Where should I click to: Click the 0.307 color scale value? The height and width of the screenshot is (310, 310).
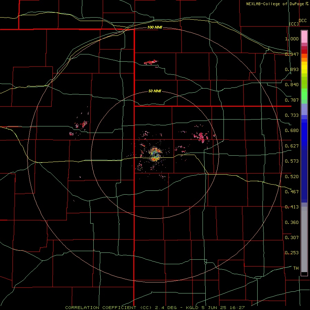click(292, 238)
